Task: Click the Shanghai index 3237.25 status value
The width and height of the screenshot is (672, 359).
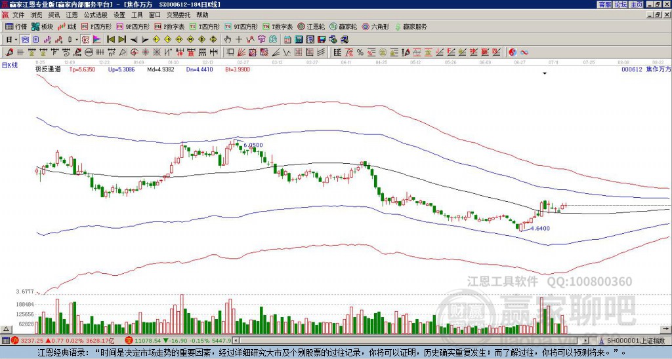Action: coord(32,341)
